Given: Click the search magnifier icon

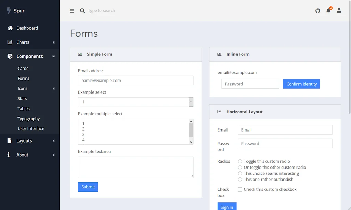Looking at the screenshot, I should tap(82, 11).
